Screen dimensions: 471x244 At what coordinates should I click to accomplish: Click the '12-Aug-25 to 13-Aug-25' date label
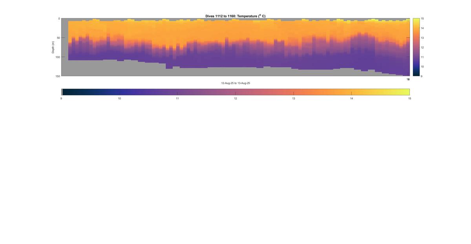click(235, 83)
